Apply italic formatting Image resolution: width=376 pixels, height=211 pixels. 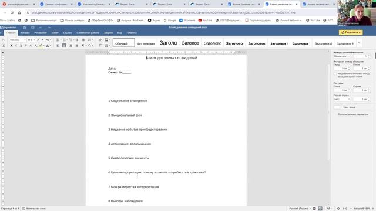[16, 46]
